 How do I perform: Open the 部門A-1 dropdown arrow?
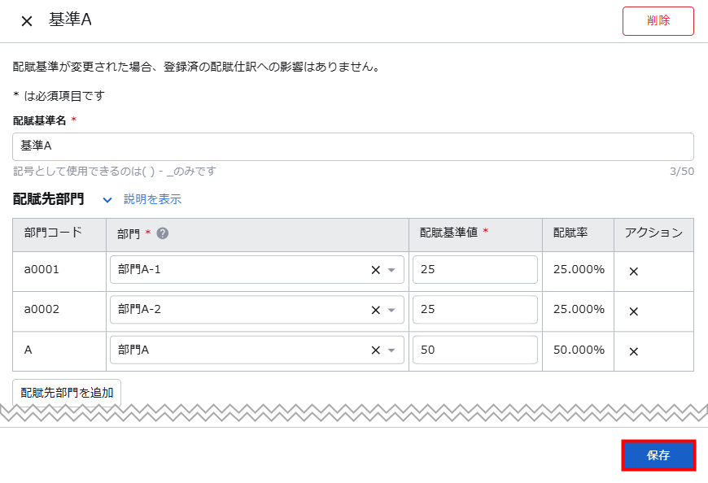391,270
